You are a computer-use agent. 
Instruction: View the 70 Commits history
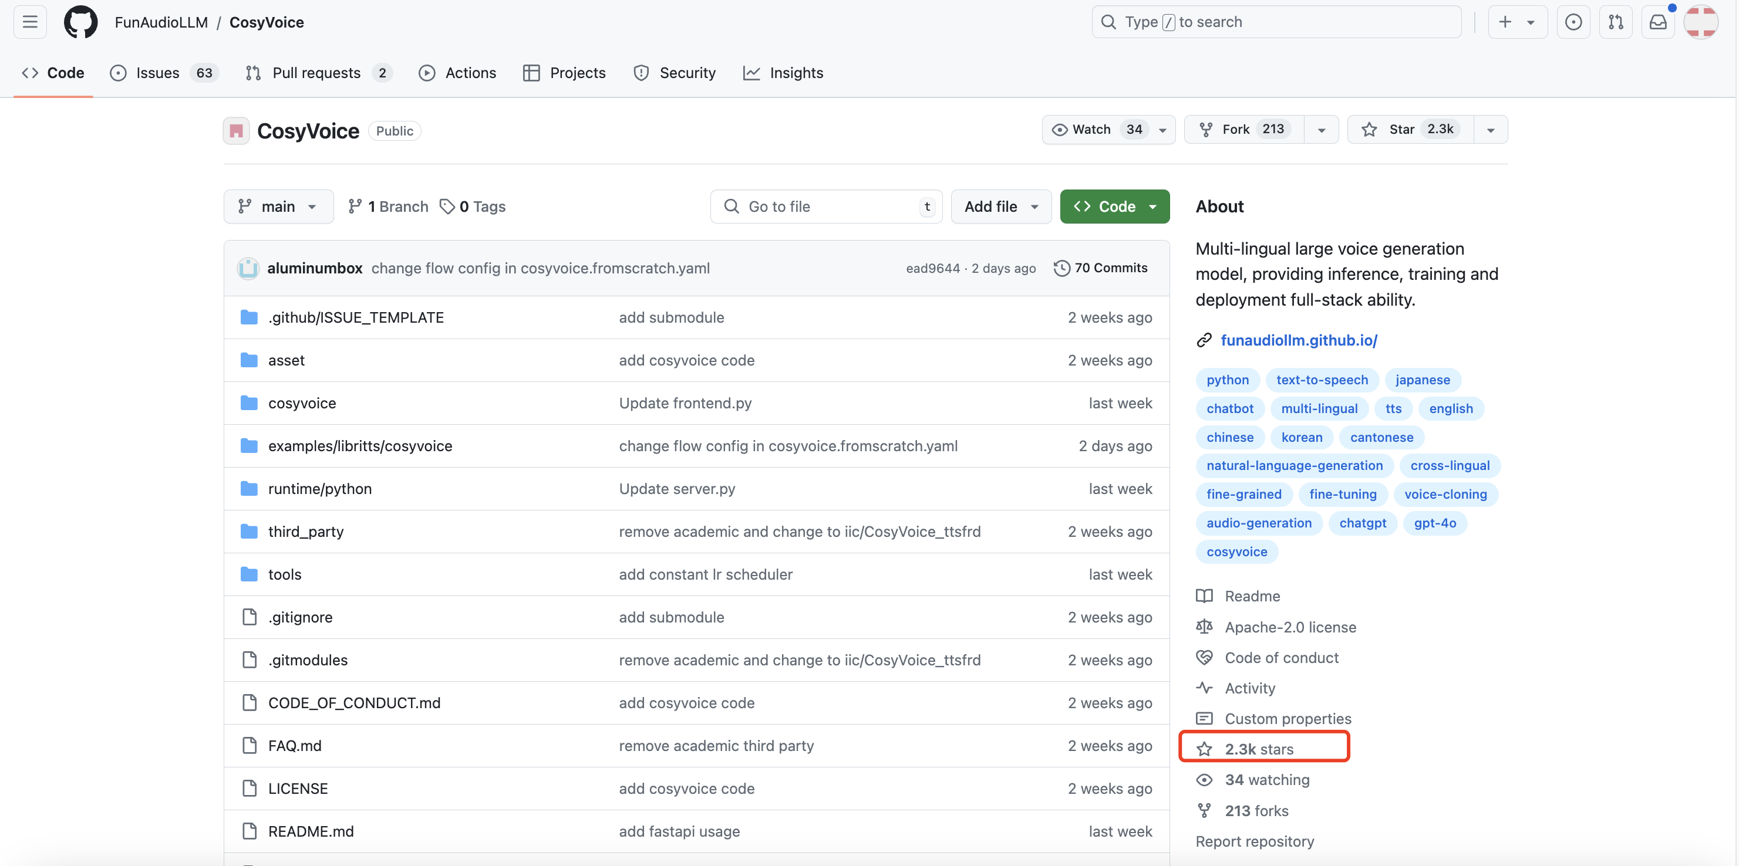[1100, 269]
